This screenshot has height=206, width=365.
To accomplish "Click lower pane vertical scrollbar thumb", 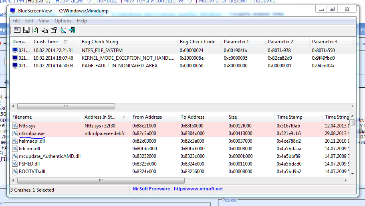I will click(353, 122).
